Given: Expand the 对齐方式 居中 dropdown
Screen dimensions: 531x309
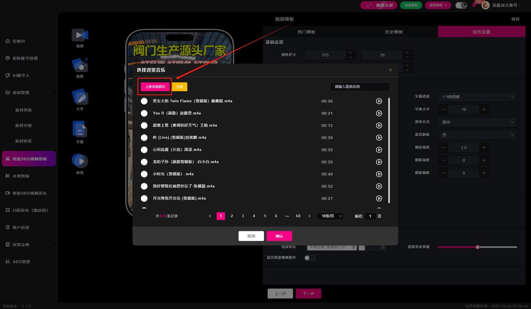Looking at the screenshot, I should click(x=478, y=122).
